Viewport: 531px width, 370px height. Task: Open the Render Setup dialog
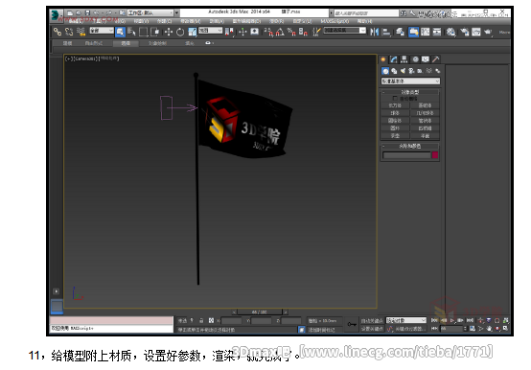tap(465, 33)
